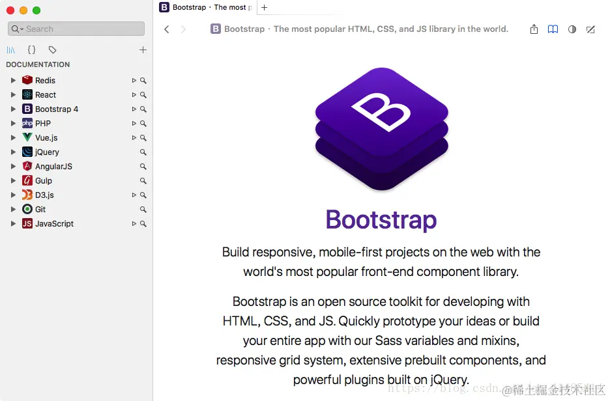Search within the Git docset
The height and width of the screenshot is (401, 610).
(x=143, y=210)
